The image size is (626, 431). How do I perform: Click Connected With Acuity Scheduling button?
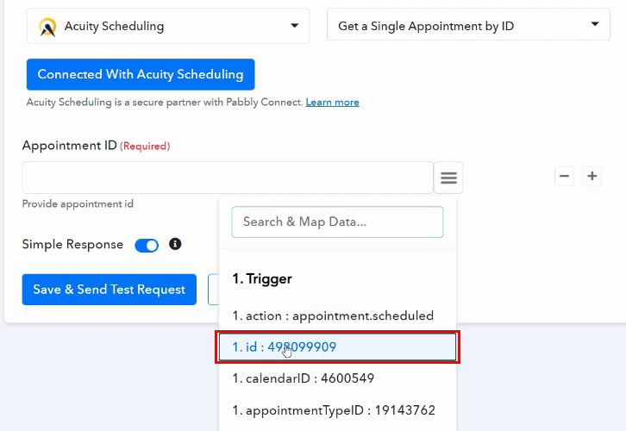click(141, 75)
